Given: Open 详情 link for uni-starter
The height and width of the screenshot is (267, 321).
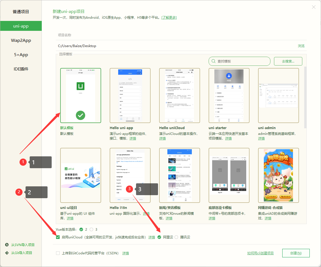Looking at the screenshot, I should (228, 138).
